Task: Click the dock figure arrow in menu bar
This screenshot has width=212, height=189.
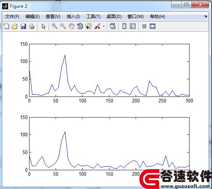Action: pyautogui.click(x=206, y=16)
